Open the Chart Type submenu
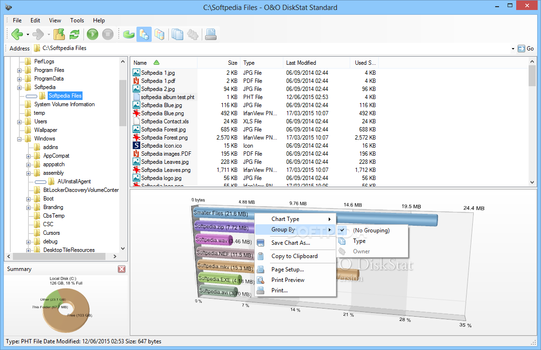This screenshot has height=350, width=541. coord(295,219)
